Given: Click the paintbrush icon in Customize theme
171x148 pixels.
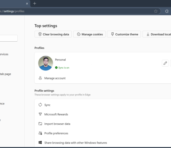Looking at the screenshot, I should pos(112,34).
